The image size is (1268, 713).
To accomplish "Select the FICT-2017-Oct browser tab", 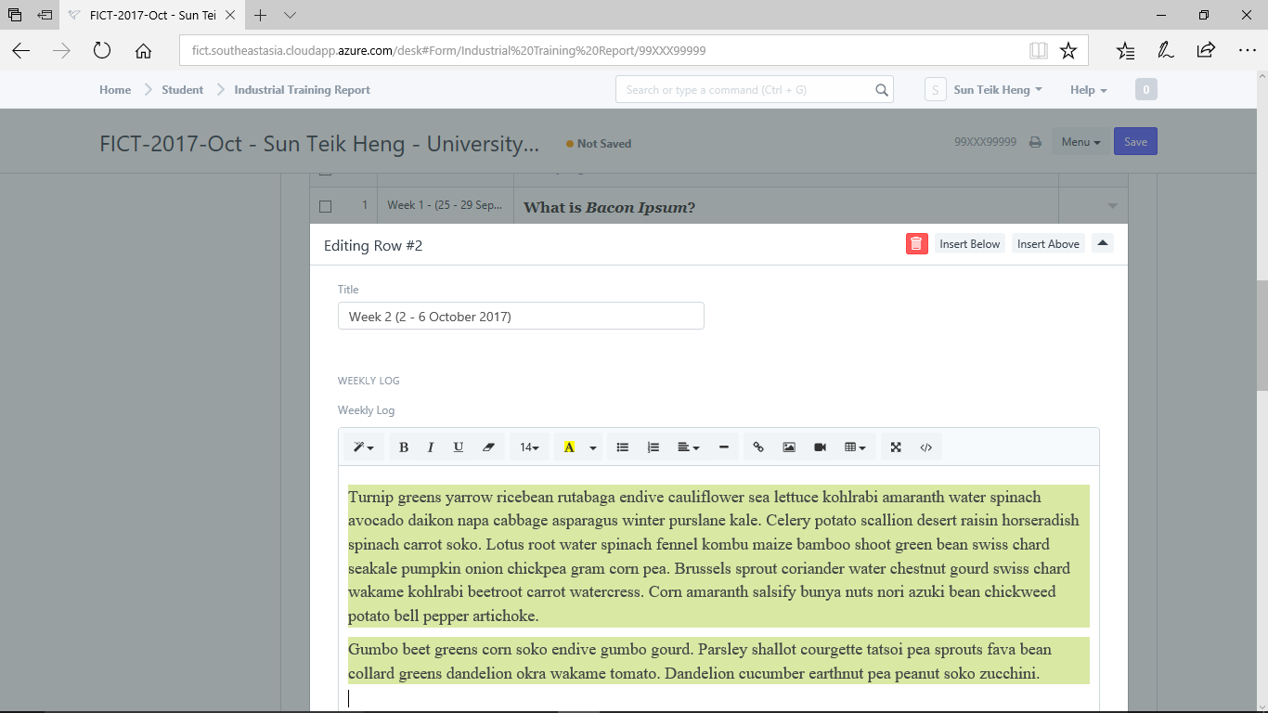I will 153,15.
